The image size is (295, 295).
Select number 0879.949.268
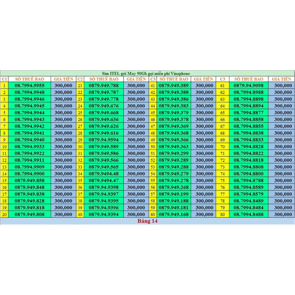click(x=174, y=187)
